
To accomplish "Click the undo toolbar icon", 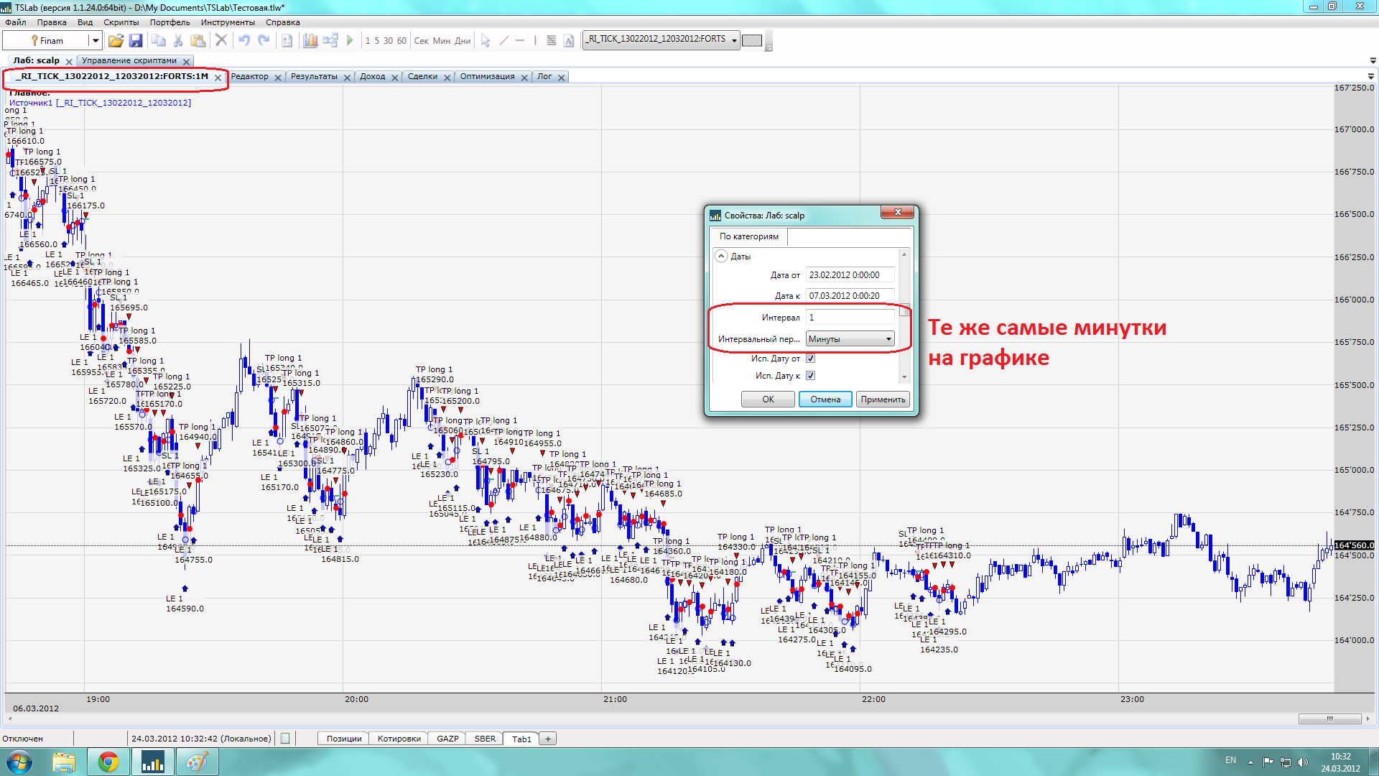I will click(244, 40).
